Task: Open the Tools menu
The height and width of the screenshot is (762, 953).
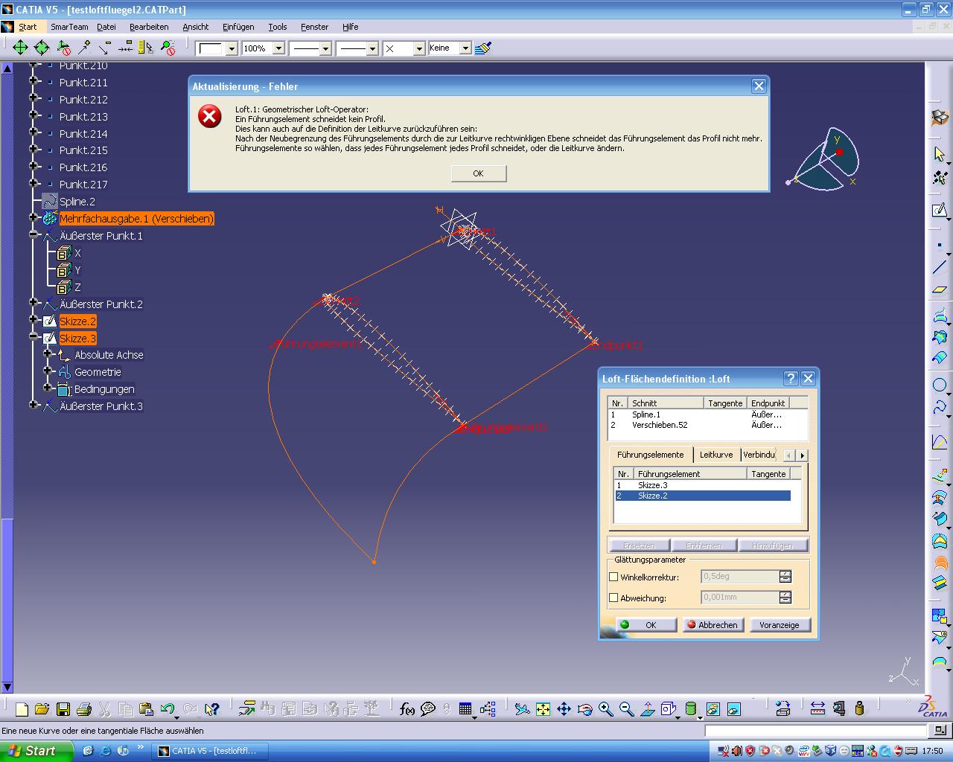Action: coord(278,27)
